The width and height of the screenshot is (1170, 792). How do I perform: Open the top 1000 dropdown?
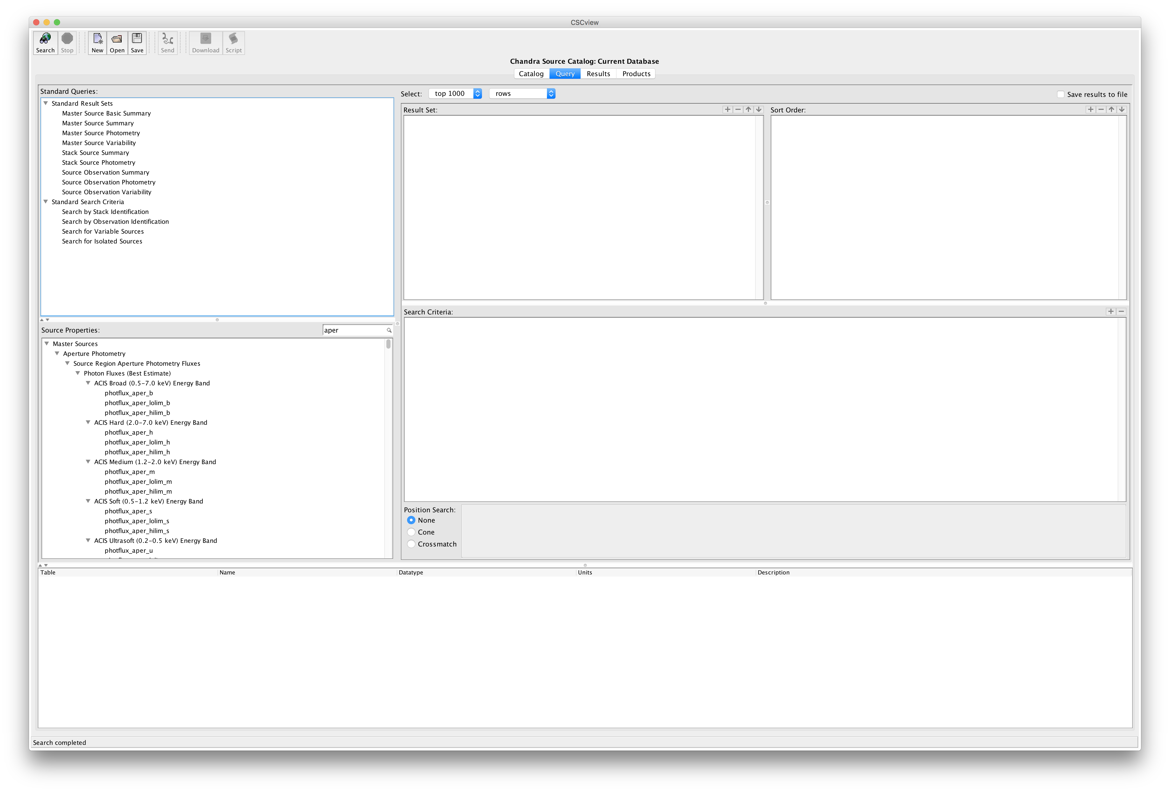click(455, 94)
